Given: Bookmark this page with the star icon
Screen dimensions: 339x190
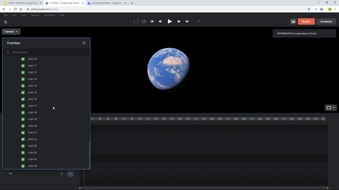Looking at the screenshot, I should click(x=309, y=9).
